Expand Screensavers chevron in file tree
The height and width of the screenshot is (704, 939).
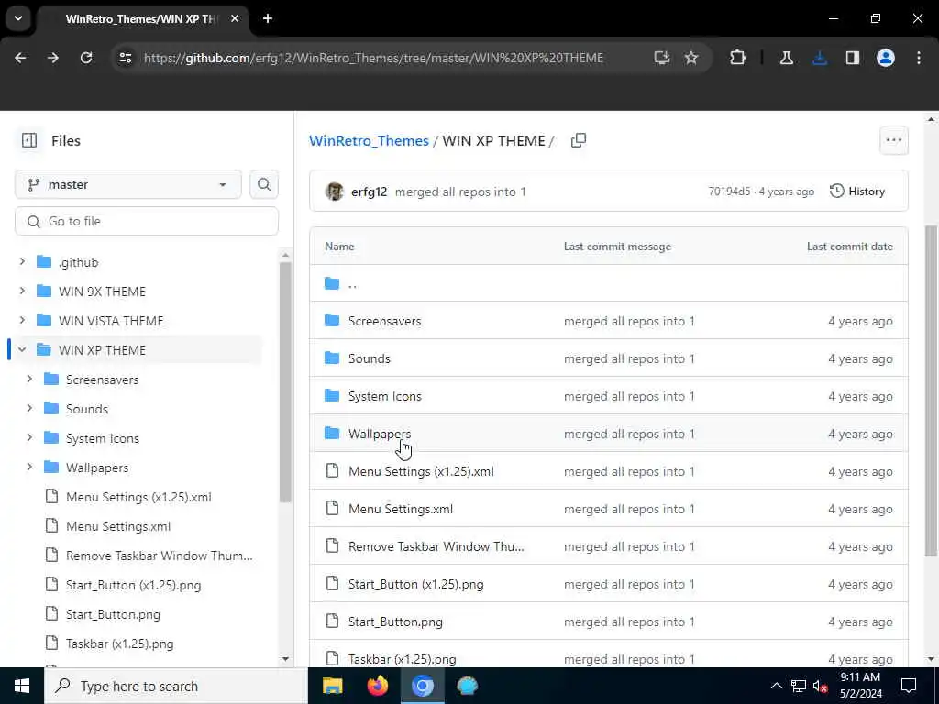(x=29, y=379)
